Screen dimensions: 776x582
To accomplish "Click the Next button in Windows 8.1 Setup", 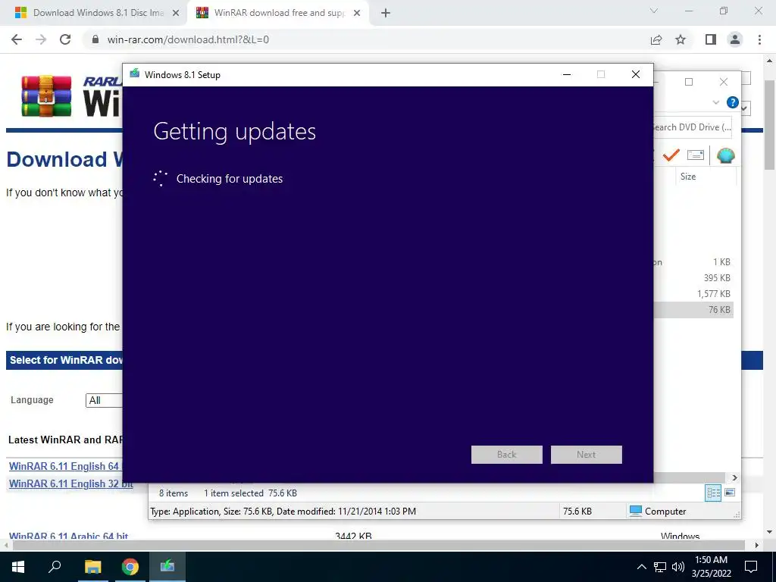I will coord(587,455).
